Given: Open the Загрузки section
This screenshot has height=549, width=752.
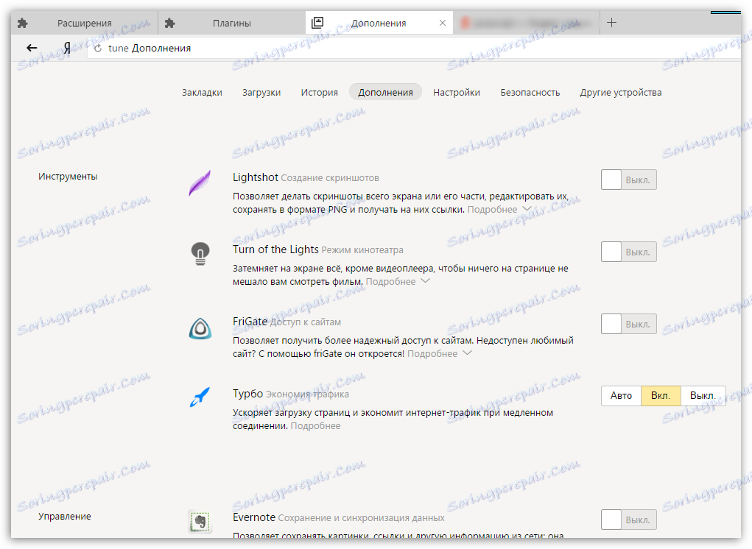Looking at the screenshot, I should tap(261, 93).
